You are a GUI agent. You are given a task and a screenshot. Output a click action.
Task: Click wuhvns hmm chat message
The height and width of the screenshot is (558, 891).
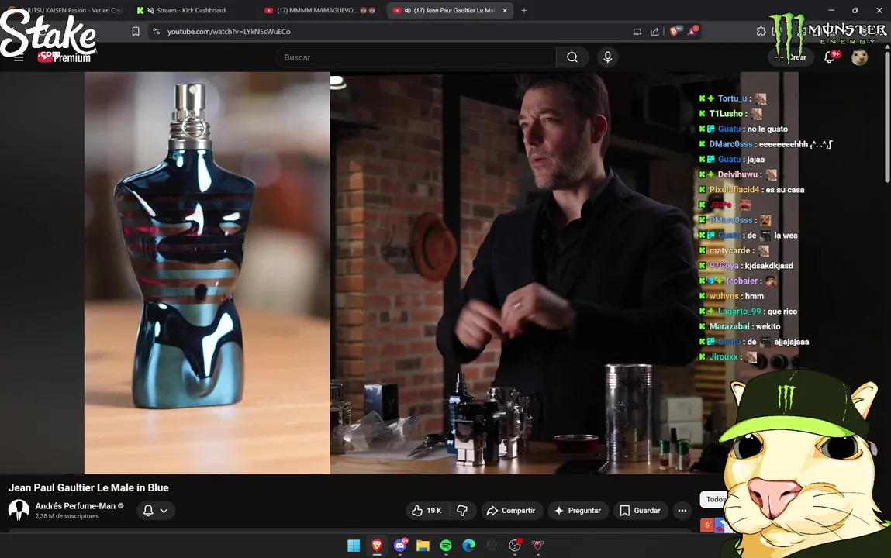click(x=732, y=296)
